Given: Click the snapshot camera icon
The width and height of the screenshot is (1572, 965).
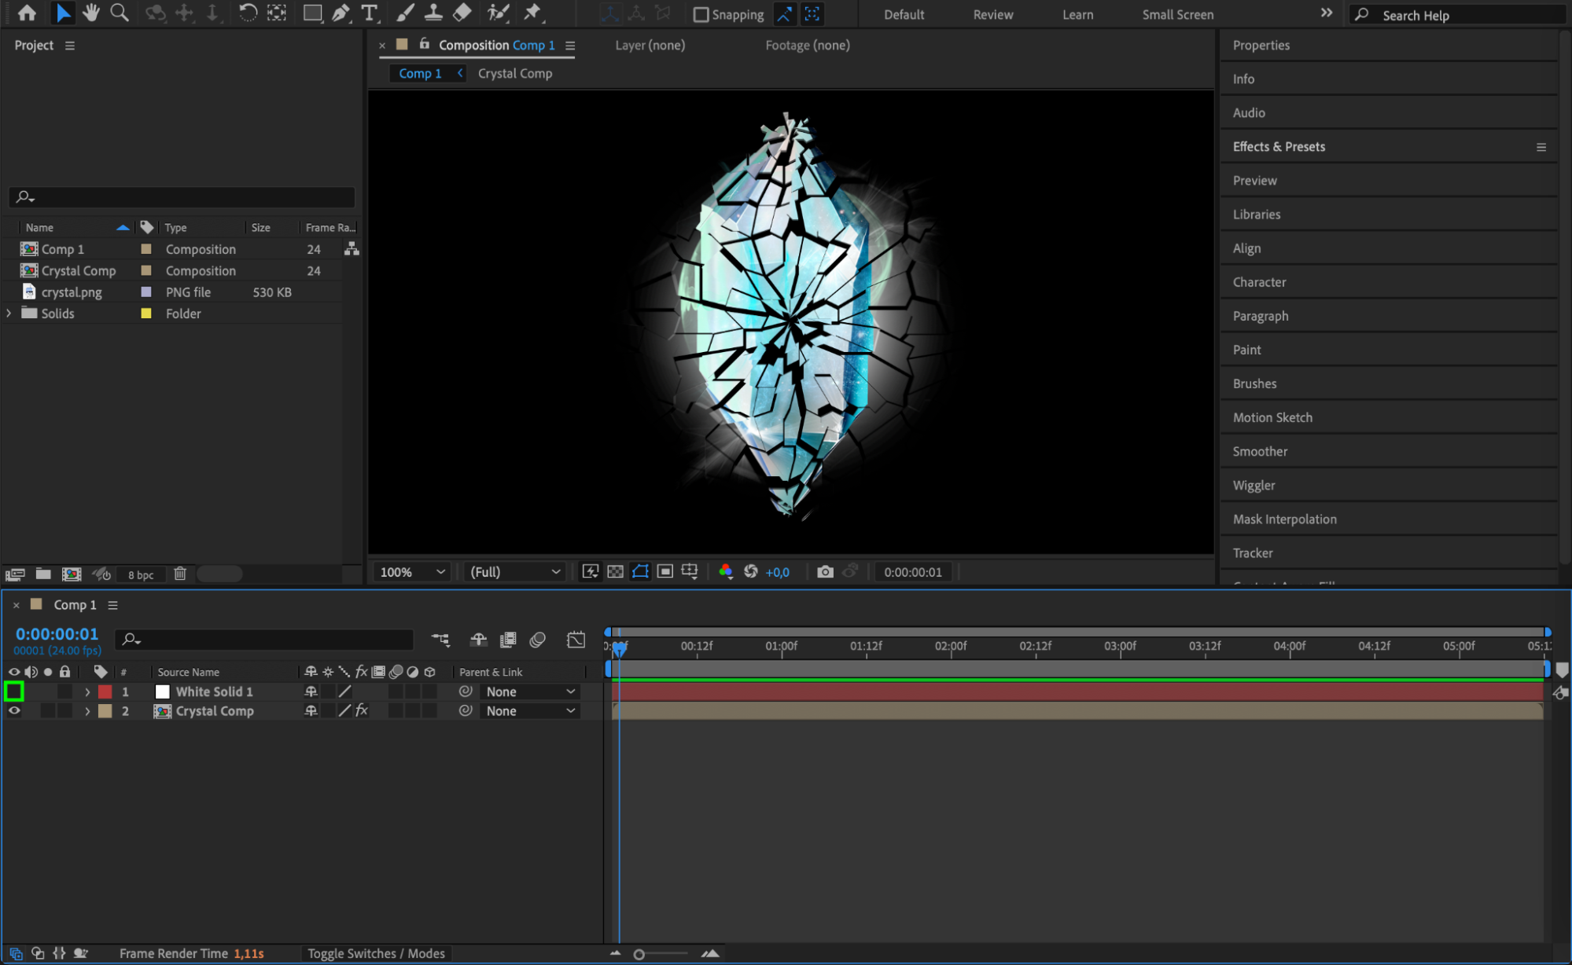Looking at the screenshot, I should point(824,572).
